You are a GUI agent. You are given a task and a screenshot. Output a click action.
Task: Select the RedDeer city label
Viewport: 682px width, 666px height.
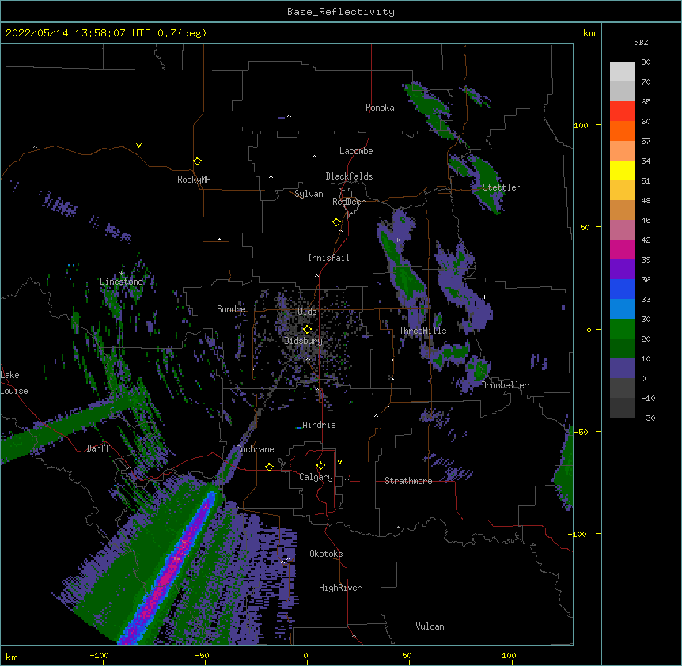(348, 202)
